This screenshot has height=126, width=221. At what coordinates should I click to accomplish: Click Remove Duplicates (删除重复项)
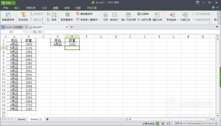coord(84,14)
